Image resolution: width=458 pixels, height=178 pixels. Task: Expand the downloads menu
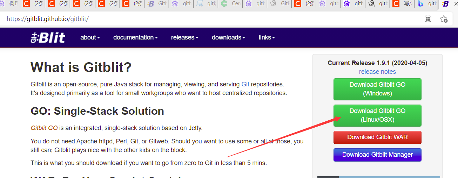coord(228,37)
